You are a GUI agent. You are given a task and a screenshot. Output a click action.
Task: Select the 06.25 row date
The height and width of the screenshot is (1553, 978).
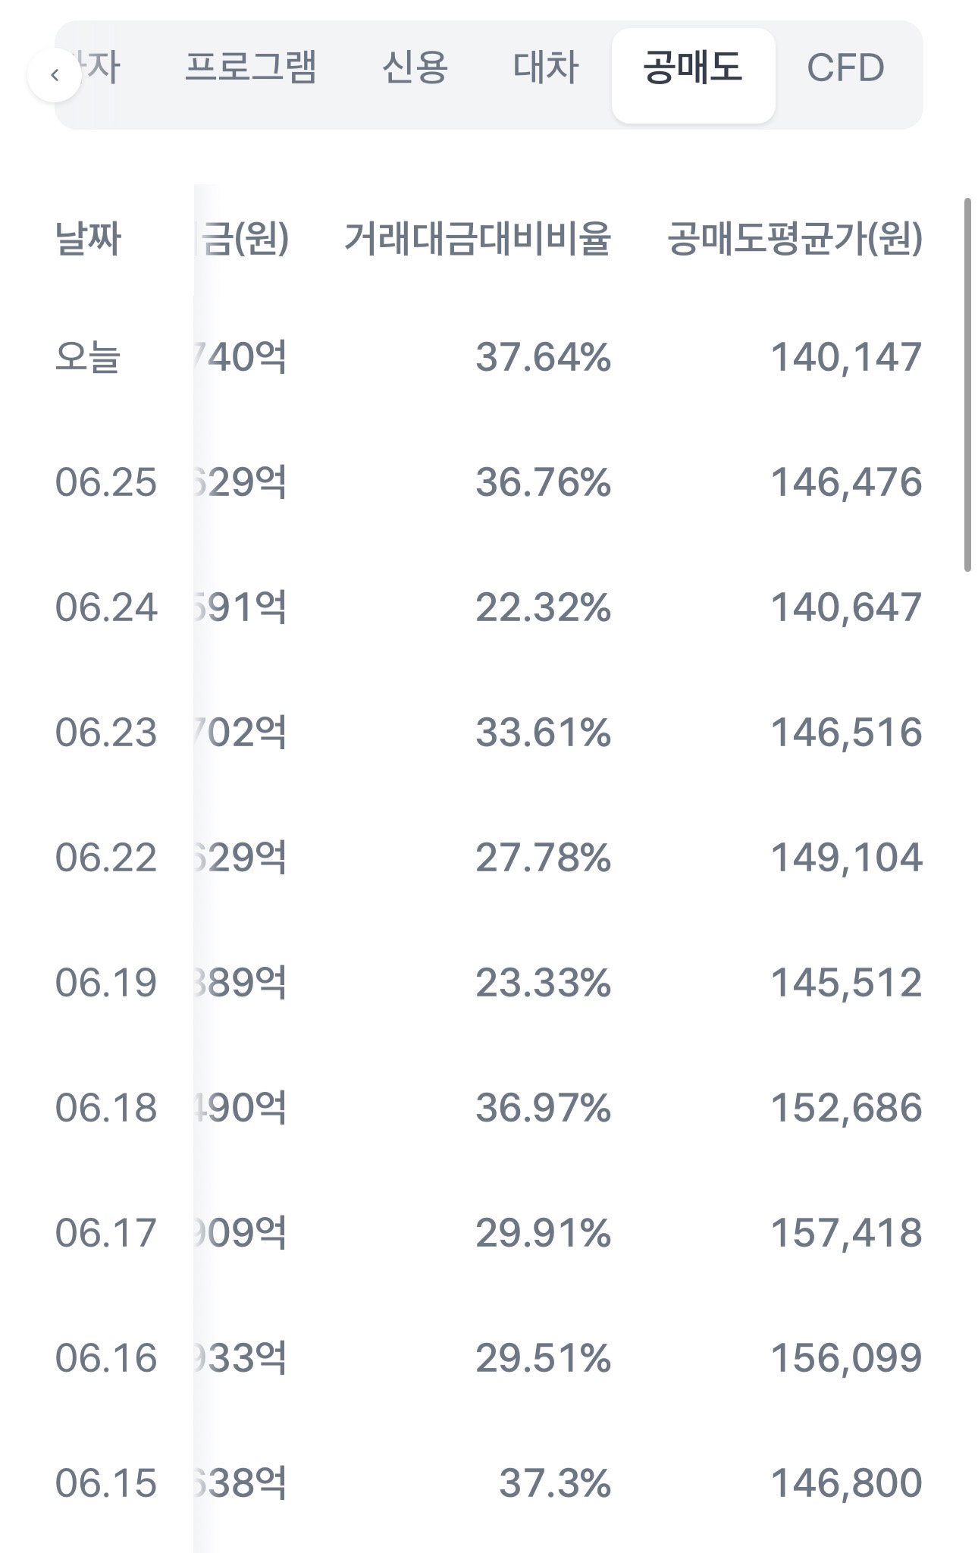[106, 482]
